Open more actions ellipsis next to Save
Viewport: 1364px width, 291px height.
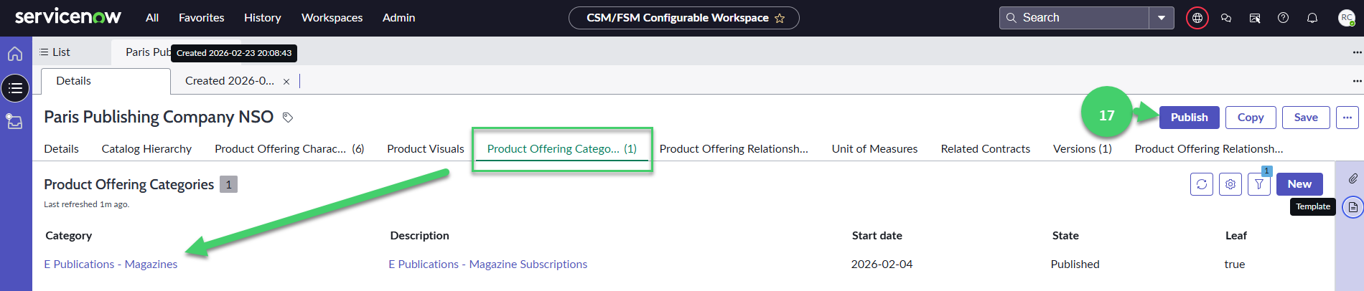(x=1347, y=118)
